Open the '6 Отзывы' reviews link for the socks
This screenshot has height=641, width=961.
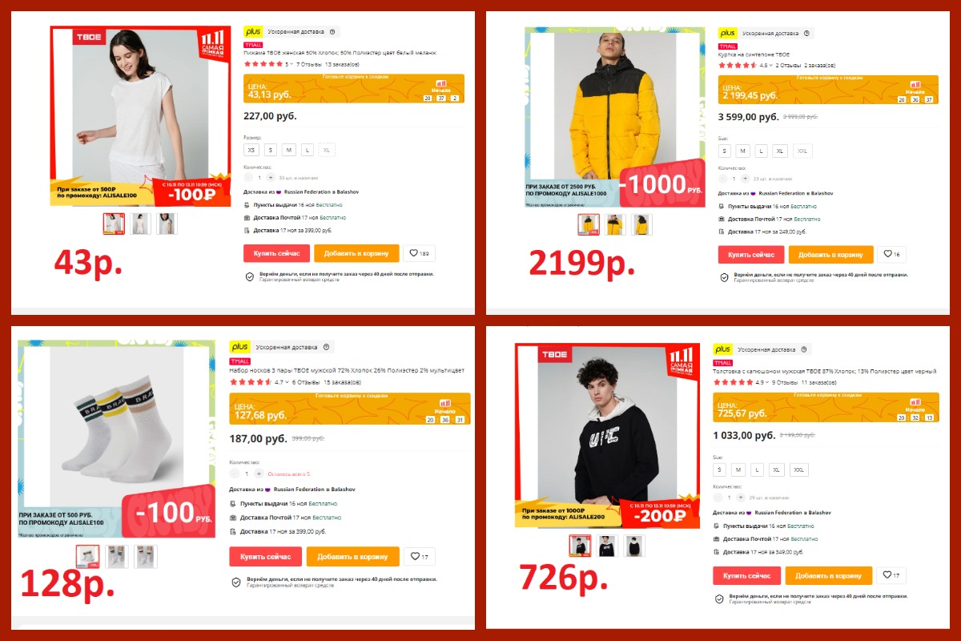[x=306, y=382]
